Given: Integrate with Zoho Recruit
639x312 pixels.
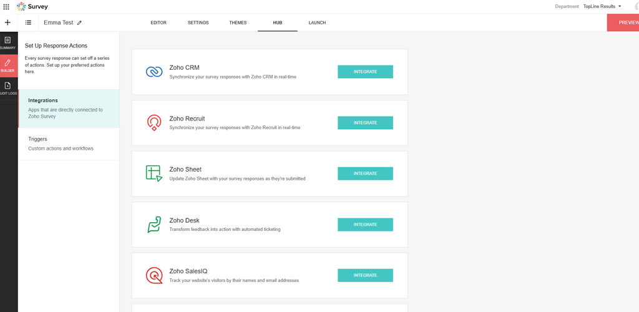Looking at the screenshot, I should [365, 122].
